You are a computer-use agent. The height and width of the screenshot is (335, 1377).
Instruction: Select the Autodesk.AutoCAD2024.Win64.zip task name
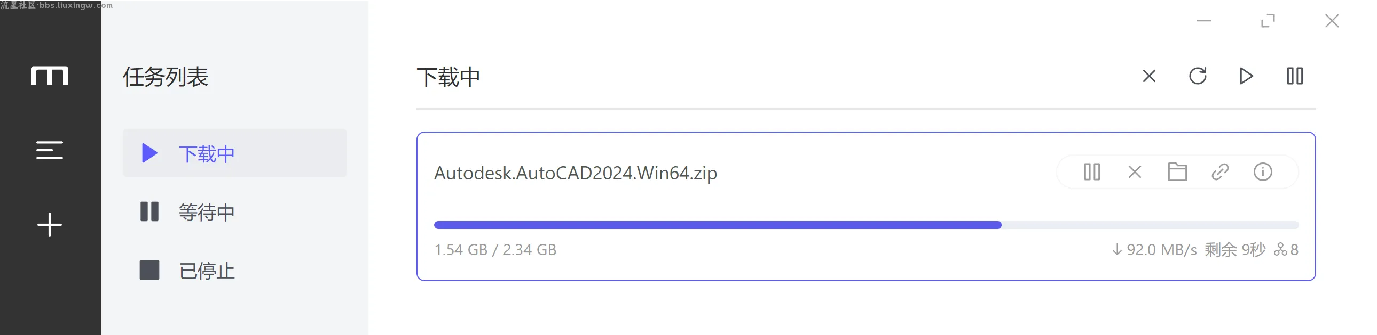click(575, 173)
